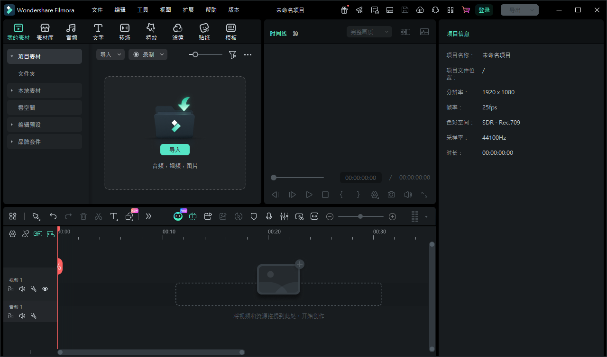Open the 文件 menu
This screenshot has height=357, width=607.
pos(97,10)
